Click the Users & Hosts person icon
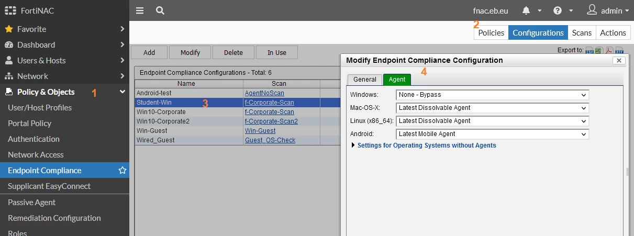The image size is (634, 236). (8, 60)
